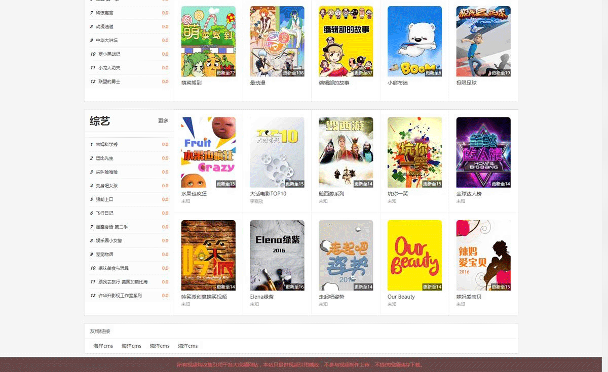608x372 pixels.
Task: Click the 大话电影TOP10 title link
Action: pyautogui.click(x=268, y=193)
